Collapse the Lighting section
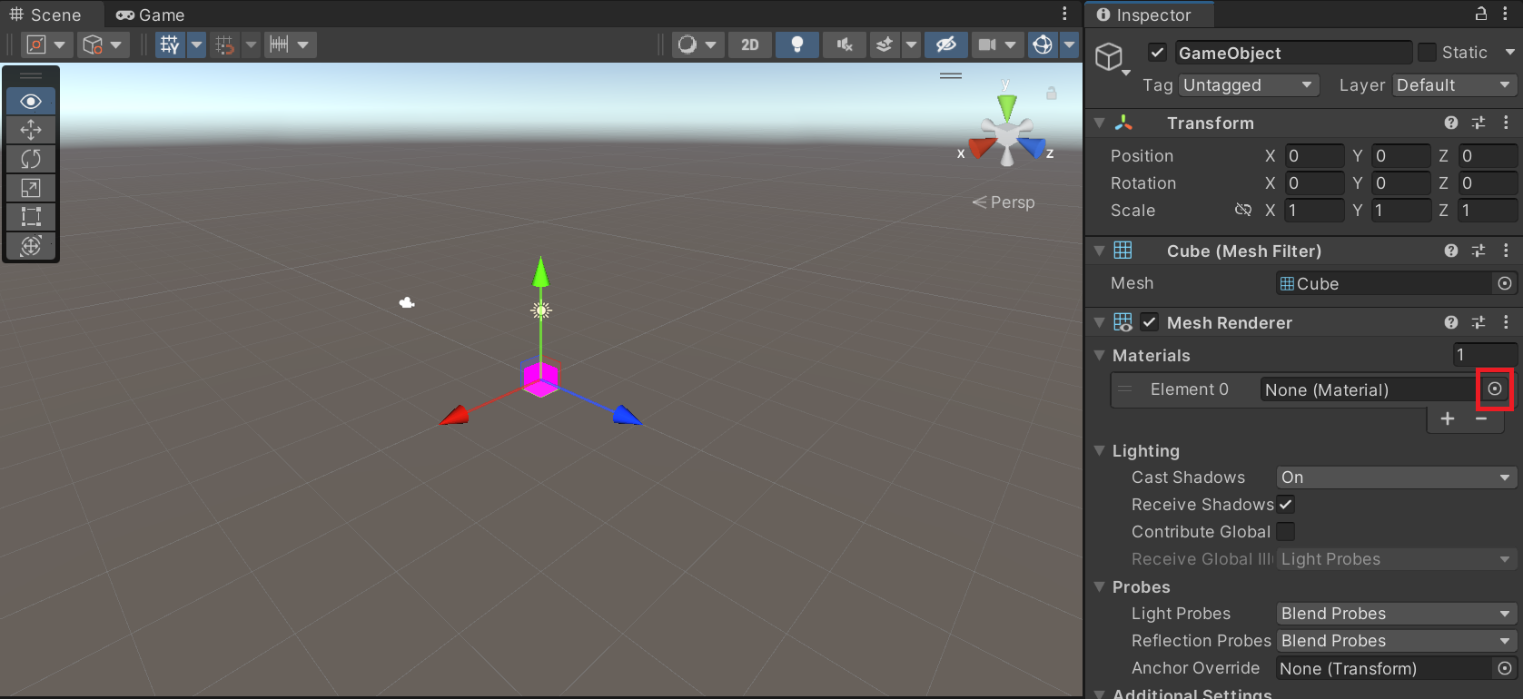1523x699 pixels. (x=1100, y=450)
